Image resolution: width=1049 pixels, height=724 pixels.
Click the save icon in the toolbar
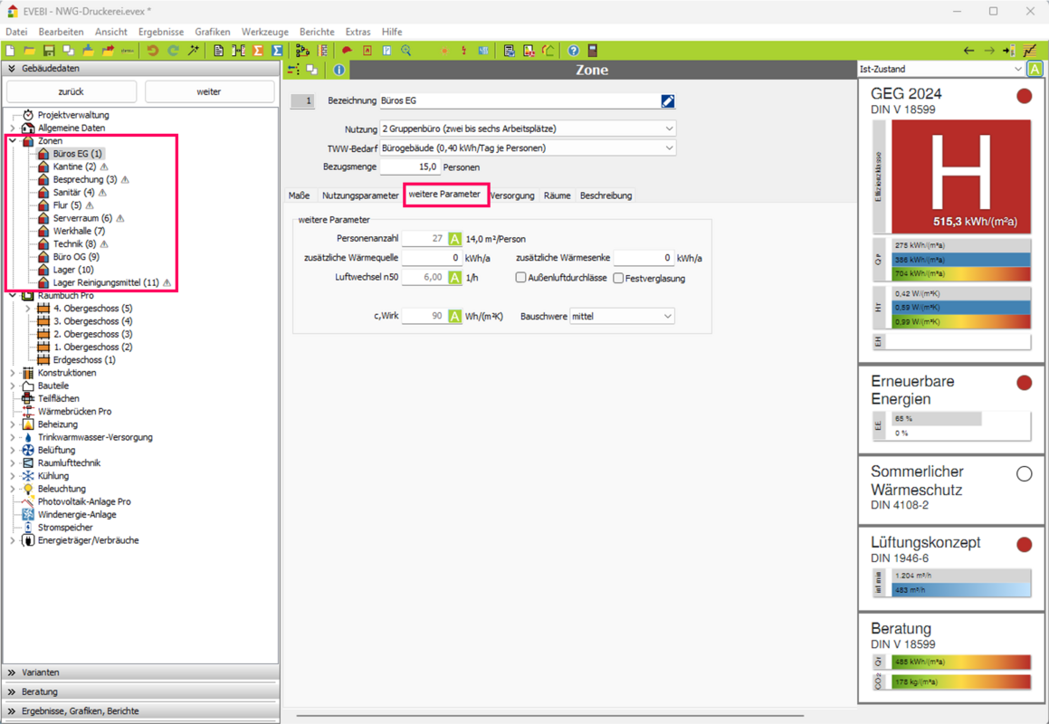click(x=49, y=51)
